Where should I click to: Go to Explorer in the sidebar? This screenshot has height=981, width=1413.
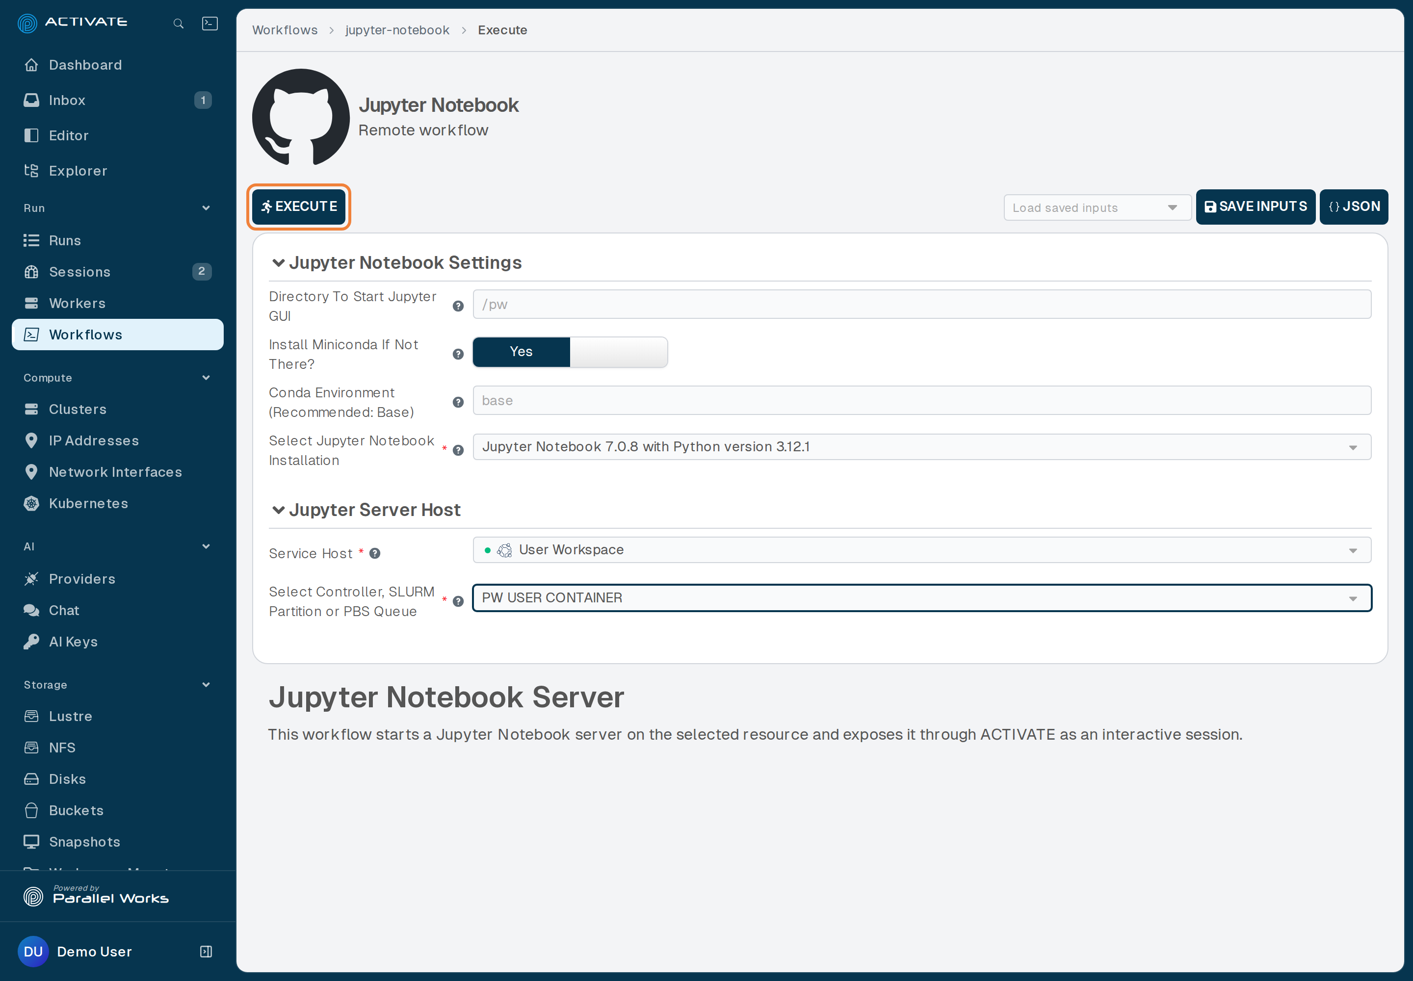117,171
